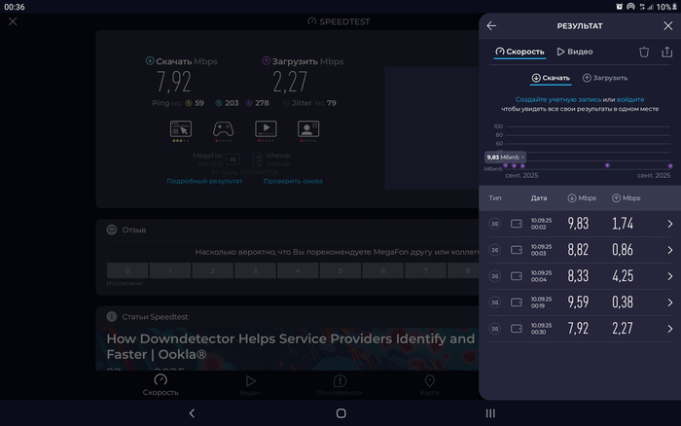681x426 pixels.
Task: Toggle the chart to Загрузить
Action: tap(605, 78)
